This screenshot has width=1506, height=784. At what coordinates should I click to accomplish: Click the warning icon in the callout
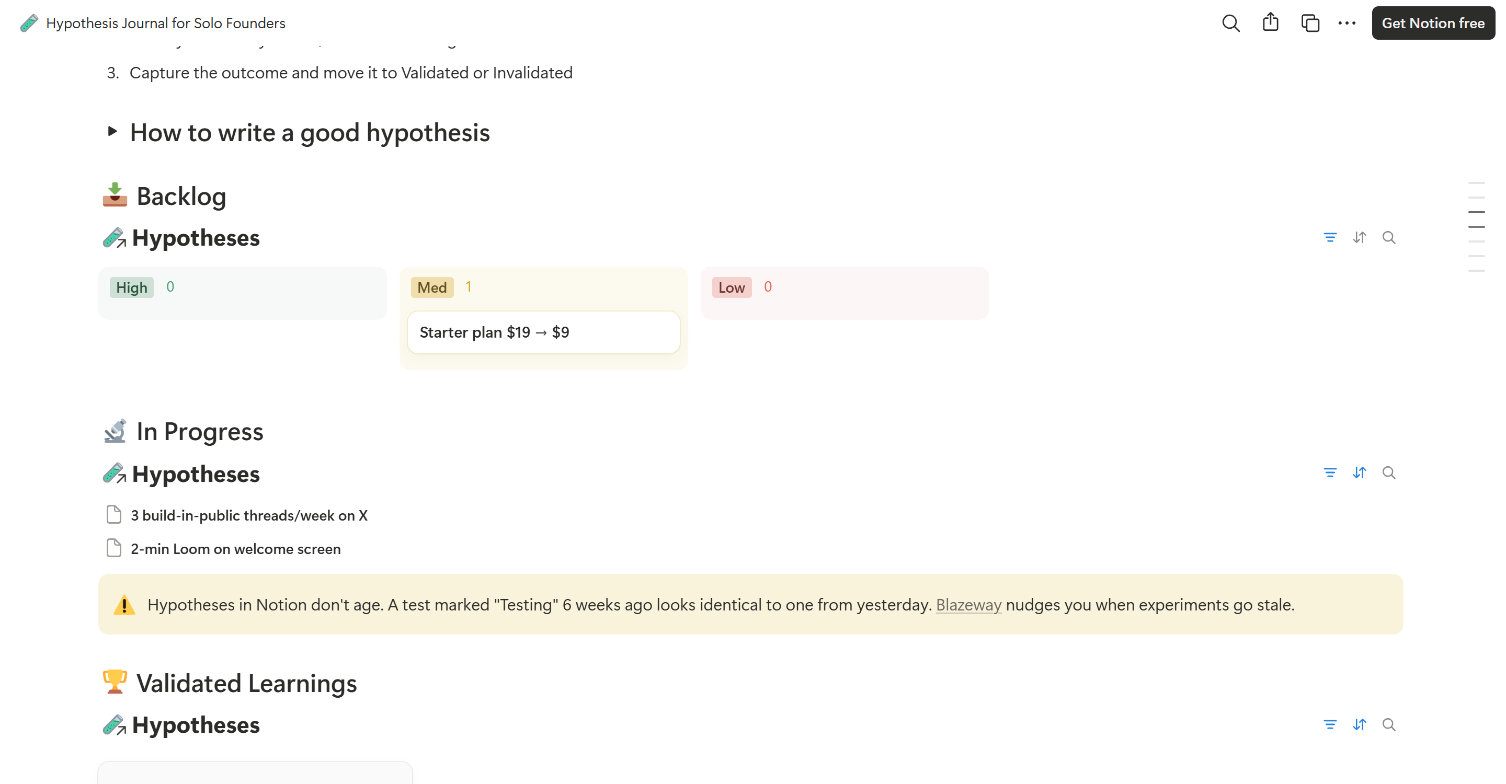124,605
